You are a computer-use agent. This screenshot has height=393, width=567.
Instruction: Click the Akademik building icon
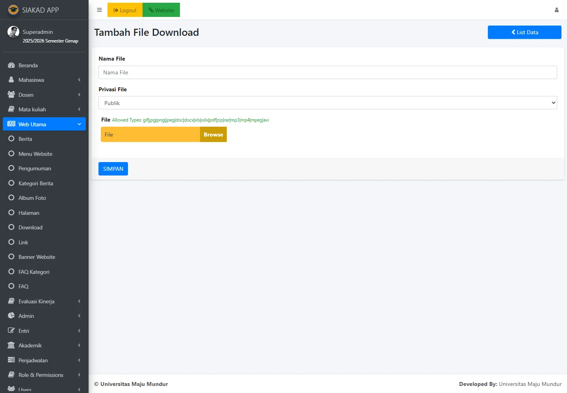click(x=11, y=345)
